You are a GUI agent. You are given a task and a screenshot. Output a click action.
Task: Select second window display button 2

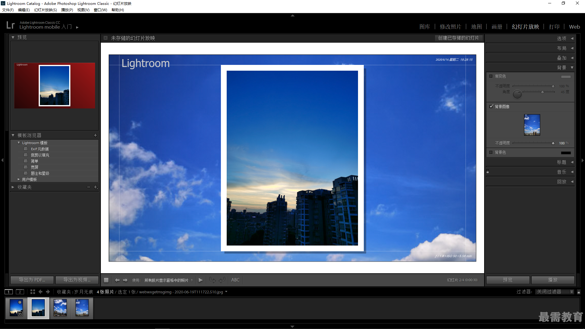coord(20,292)
